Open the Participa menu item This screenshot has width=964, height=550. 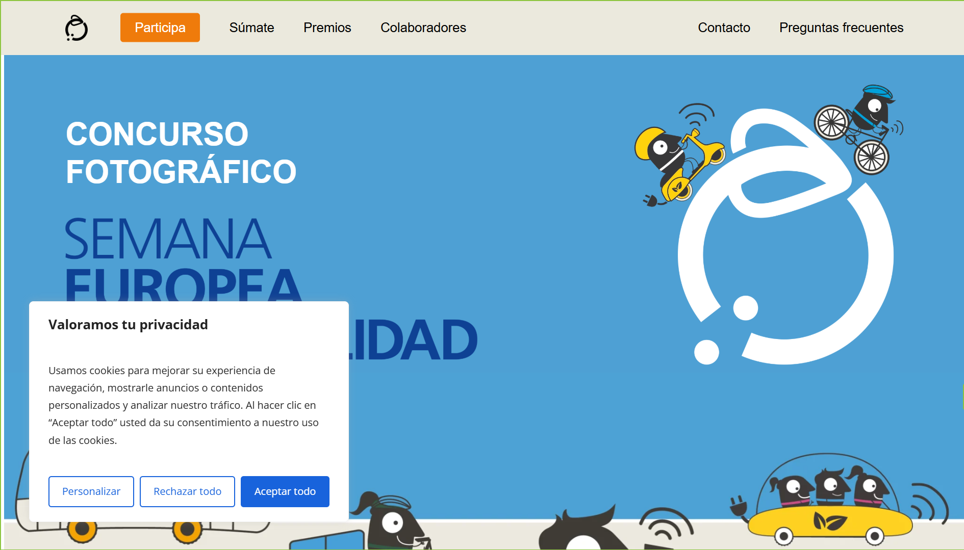(160, 28)
